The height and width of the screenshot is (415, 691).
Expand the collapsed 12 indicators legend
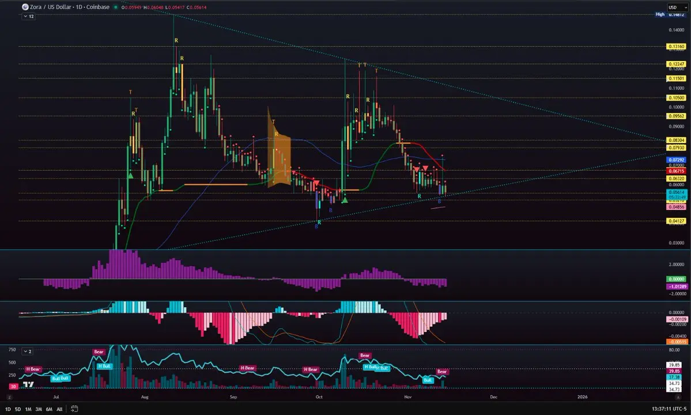pyautogui.click(x=29, y=16)
